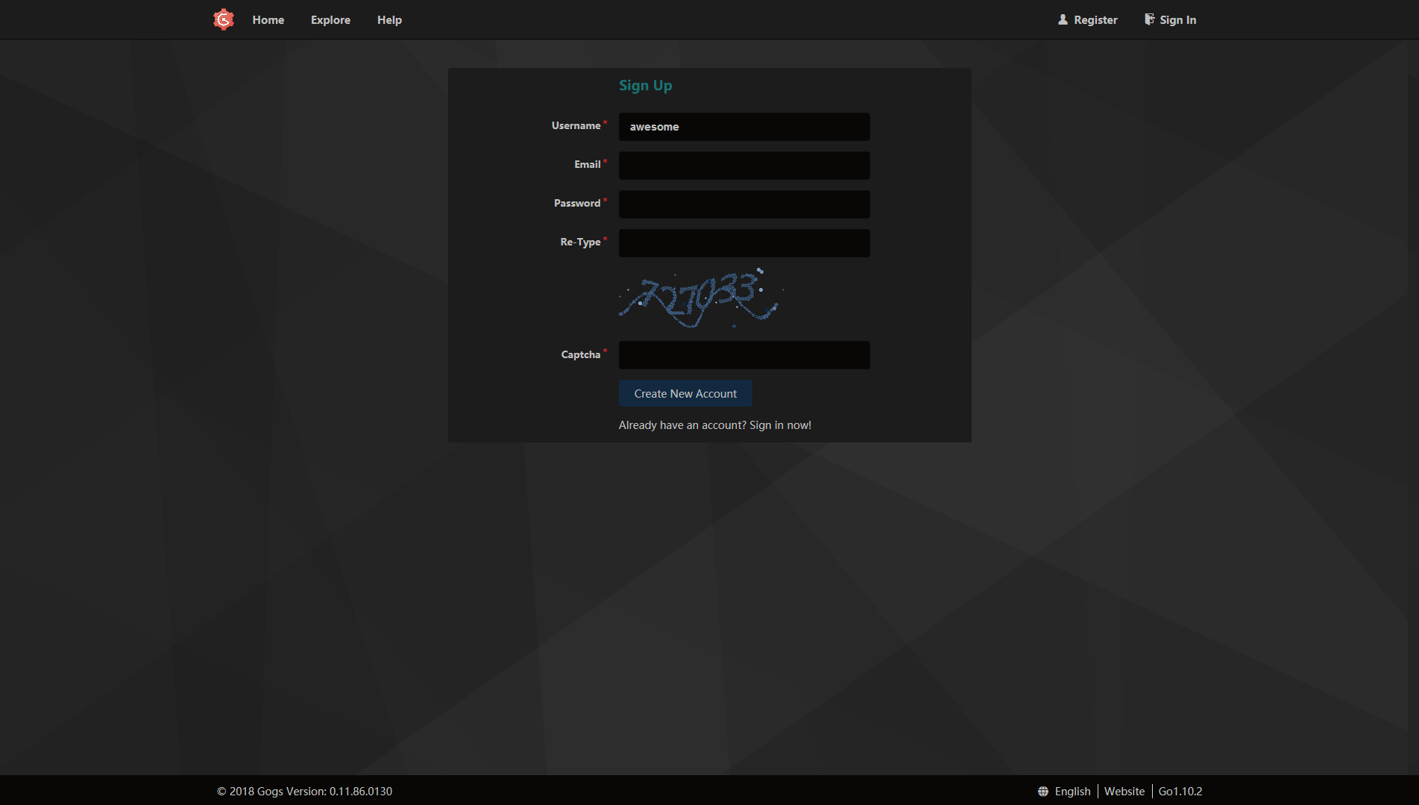Follow the 'Sign in now!' link
1419x805 pixels.
click(x=780, y=425)
